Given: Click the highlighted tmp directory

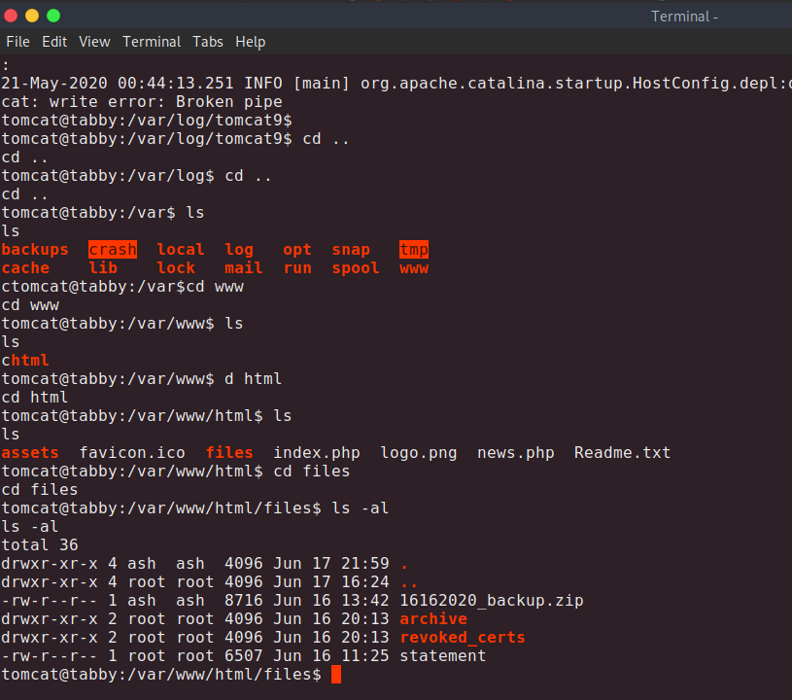Looking at the screenshot, I should click(414, 250).
